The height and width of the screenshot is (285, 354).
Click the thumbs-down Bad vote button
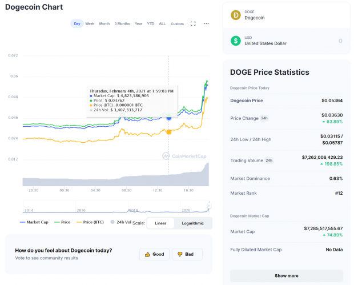[x=187, y=254]
